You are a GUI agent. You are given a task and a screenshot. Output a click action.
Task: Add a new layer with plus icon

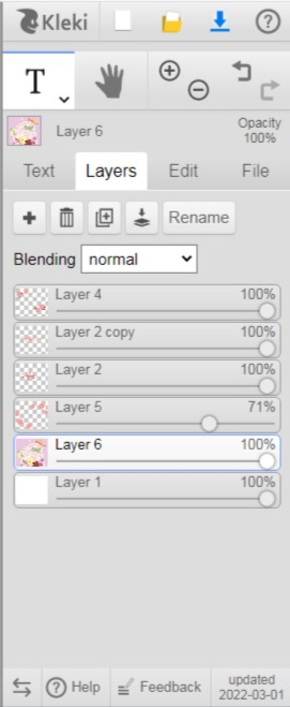(29, 218)
